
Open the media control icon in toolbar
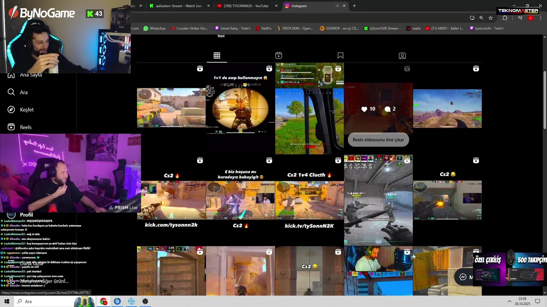pos(520,18)
